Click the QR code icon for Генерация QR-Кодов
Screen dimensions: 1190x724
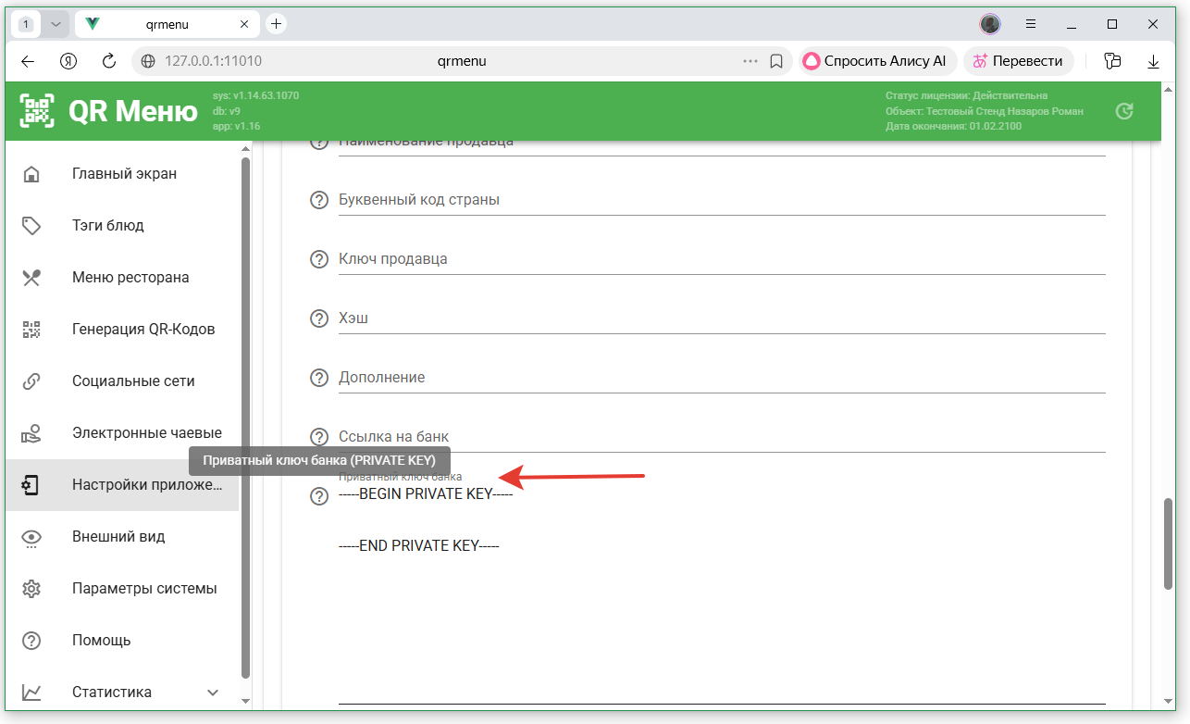point(31,330)
